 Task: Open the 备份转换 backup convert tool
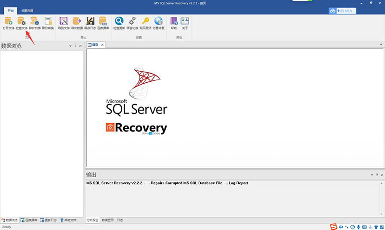48,23
